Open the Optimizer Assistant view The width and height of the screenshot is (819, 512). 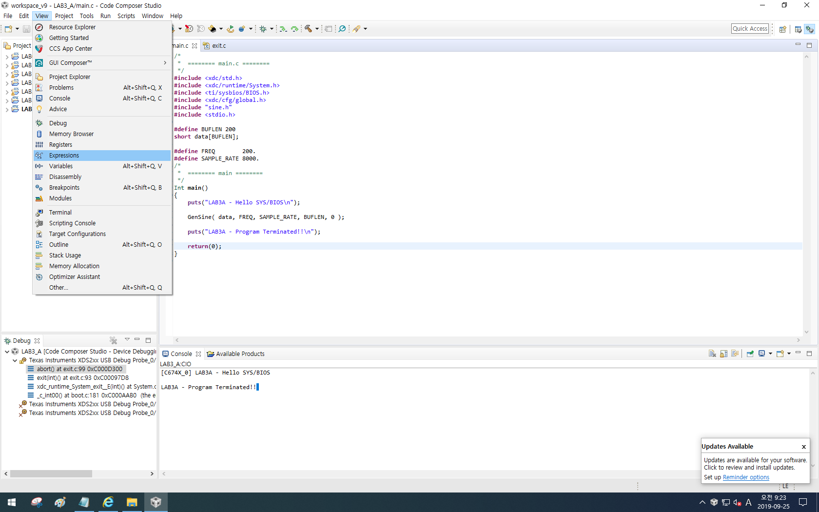point(102,277)
